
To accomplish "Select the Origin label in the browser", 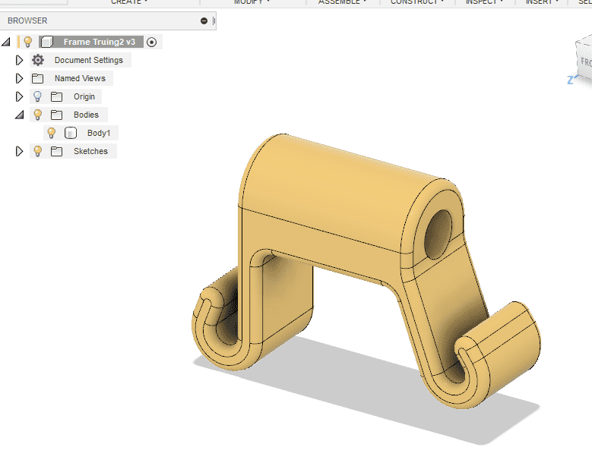I will click(84, 96).
